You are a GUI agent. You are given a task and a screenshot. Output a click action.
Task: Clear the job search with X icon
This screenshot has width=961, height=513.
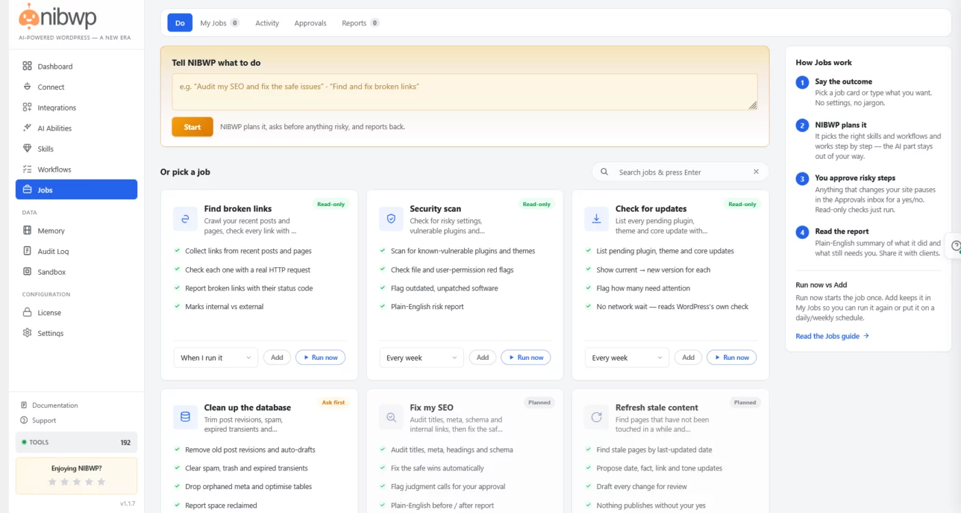tap(756, 172)
